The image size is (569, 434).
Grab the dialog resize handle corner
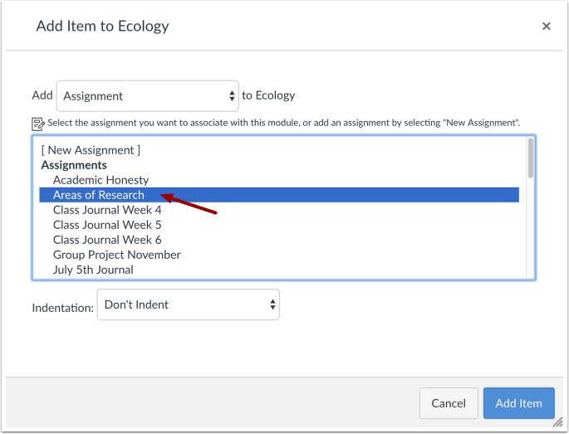557,422
